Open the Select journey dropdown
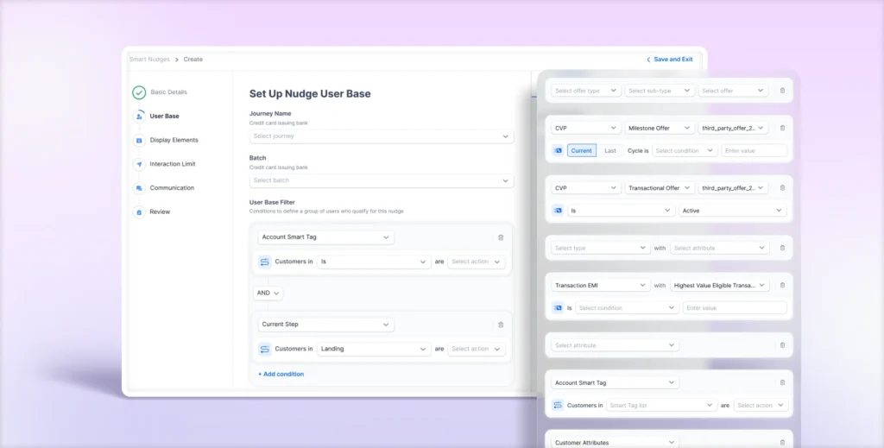This screenshot has height=448, width=884. (381, 136)
